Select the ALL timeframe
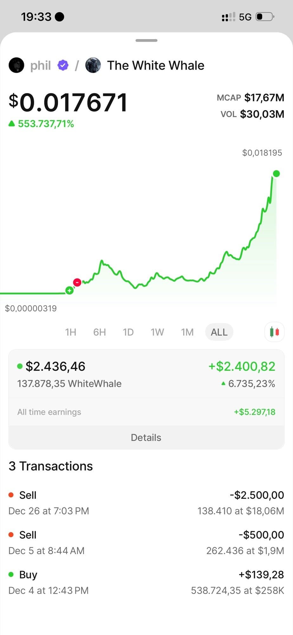 219,332
